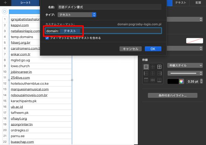Select row header 1
The height and width of the screenshot is (145, 206).
coord(5,19)
